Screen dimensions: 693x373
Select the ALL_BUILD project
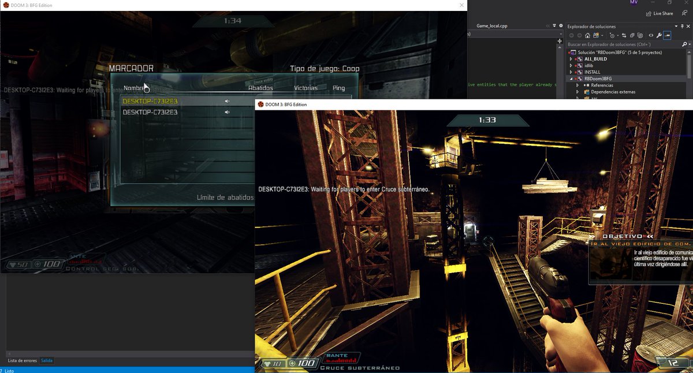pyautogui.click(x=596, y=59)
